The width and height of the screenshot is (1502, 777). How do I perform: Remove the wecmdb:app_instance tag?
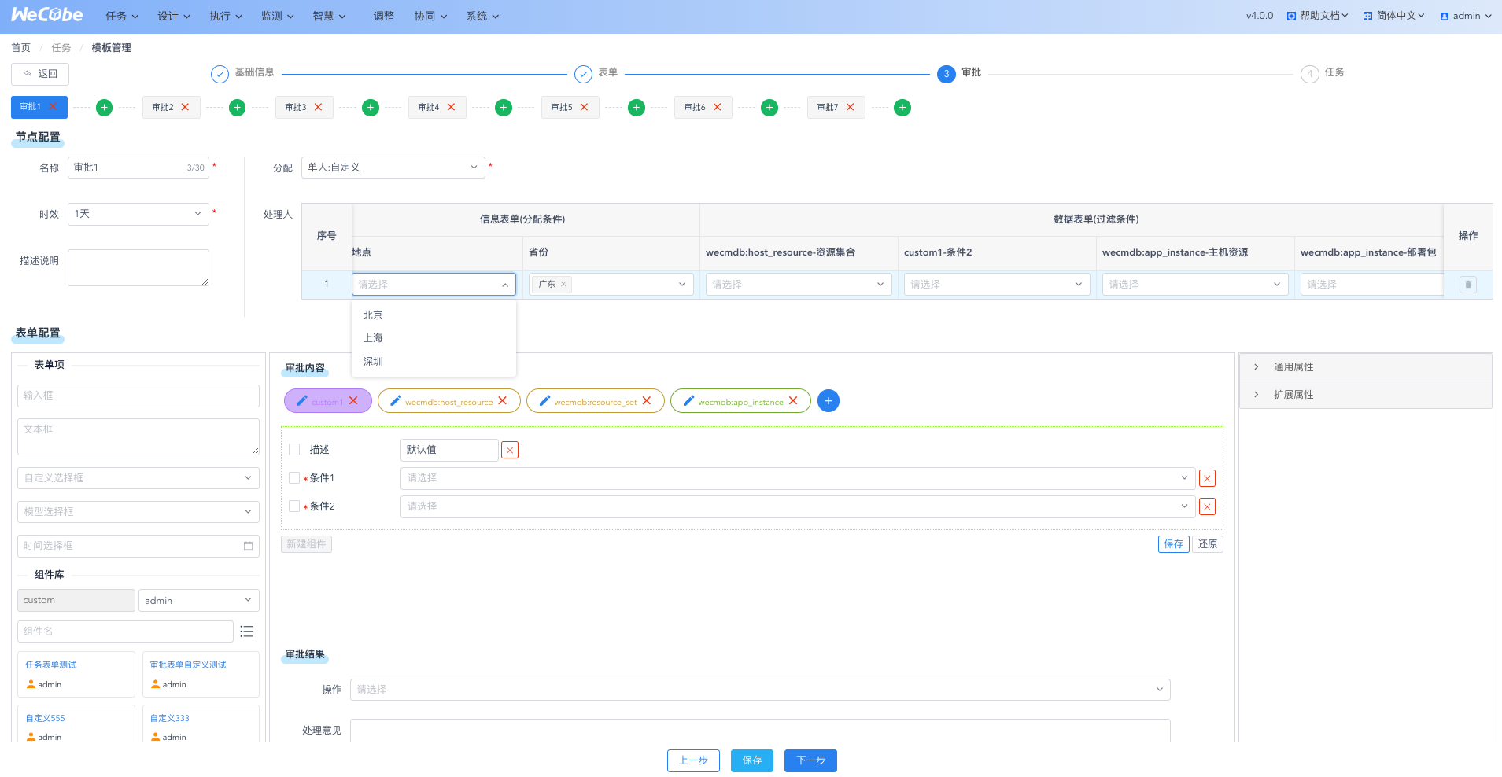793,400
